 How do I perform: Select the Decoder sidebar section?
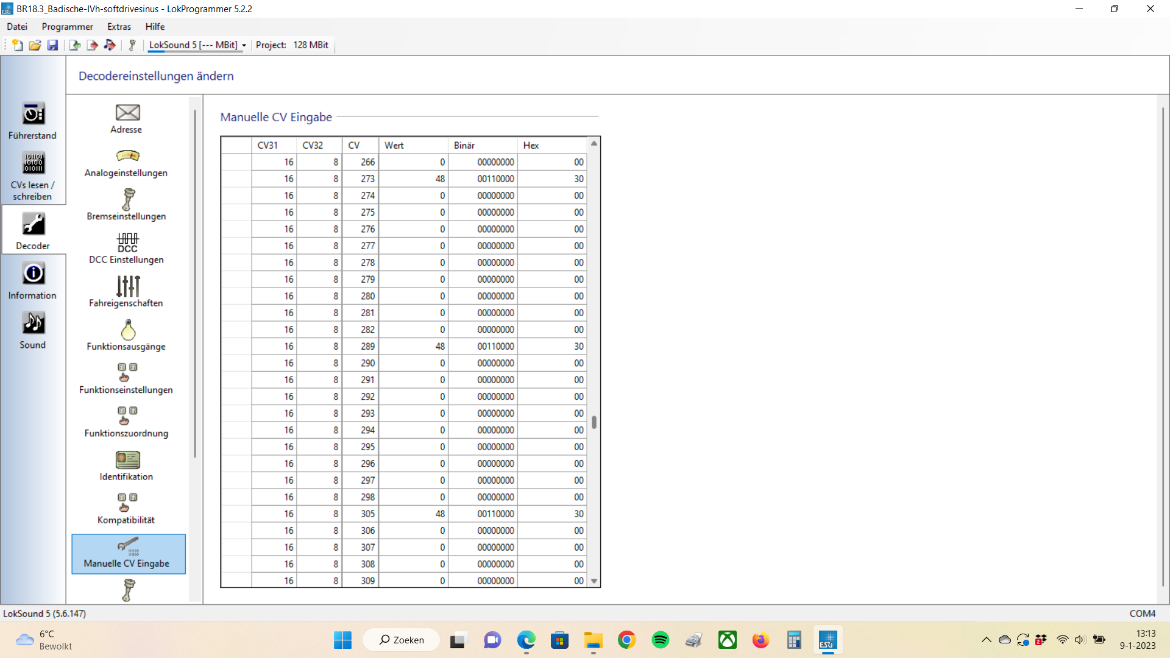point(33,230)
